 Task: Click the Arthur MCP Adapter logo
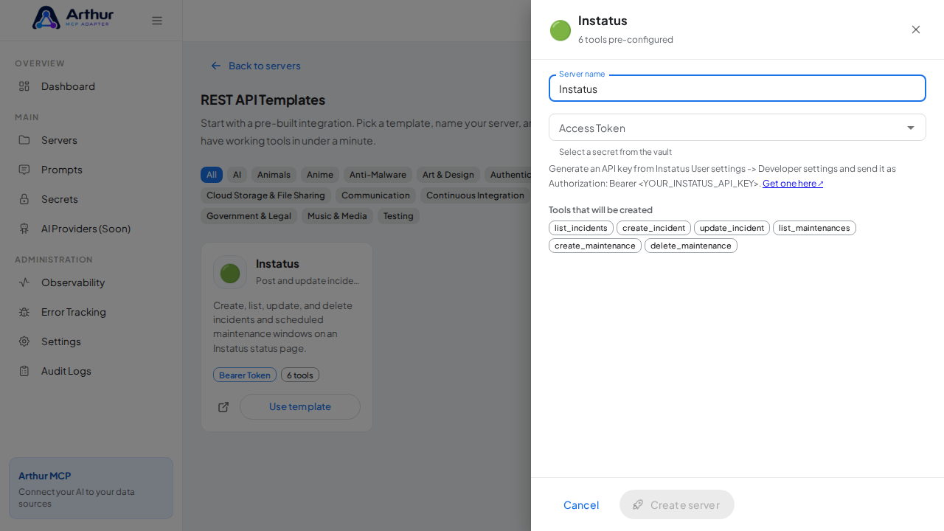73,18
